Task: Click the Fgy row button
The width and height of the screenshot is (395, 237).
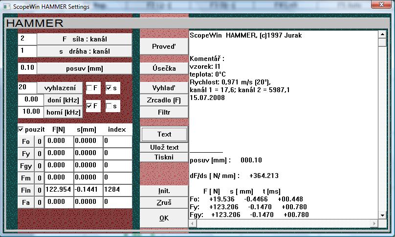Action: 26,166
